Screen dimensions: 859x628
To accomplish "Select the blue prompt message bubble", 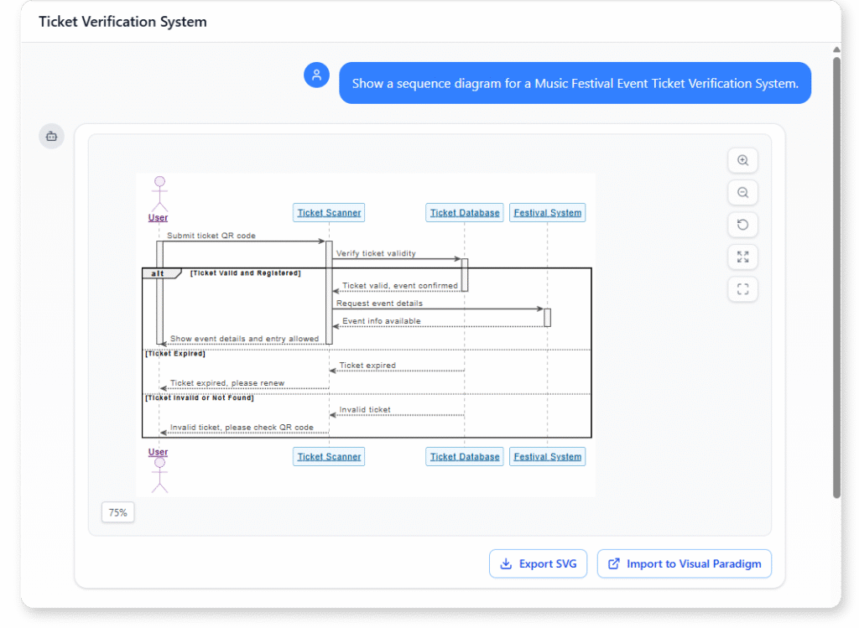I will 575,83.
